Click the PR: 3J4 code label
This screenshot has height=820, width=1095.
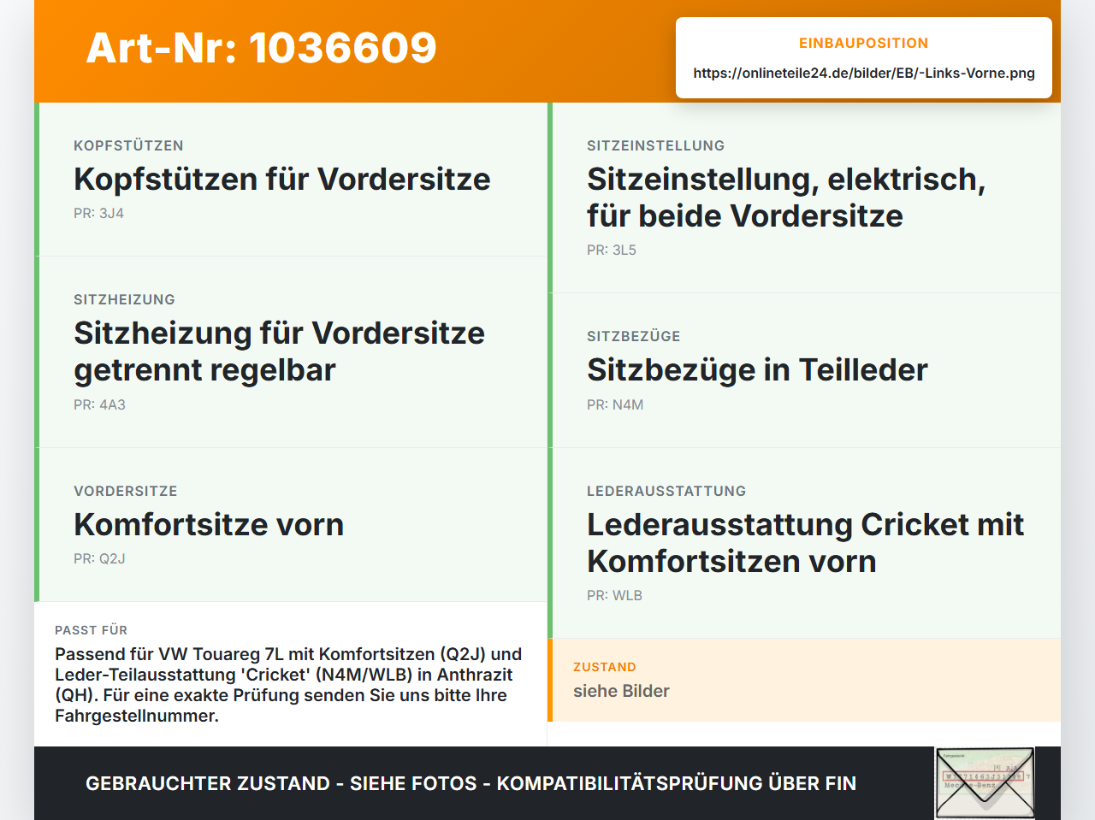point(98,214)
